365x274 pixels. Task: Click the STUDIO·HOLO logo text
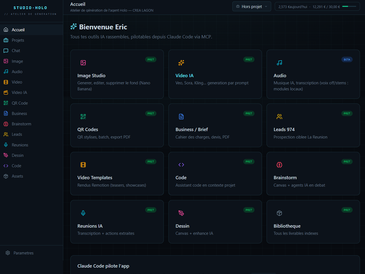click(30, 8)
